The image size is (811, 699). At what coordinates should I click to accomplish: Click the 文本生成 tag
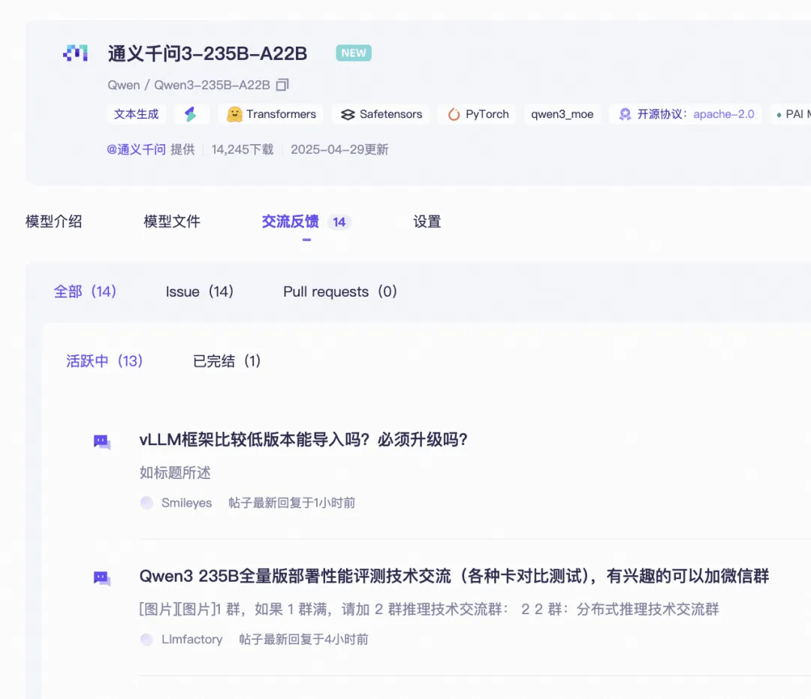137,114
